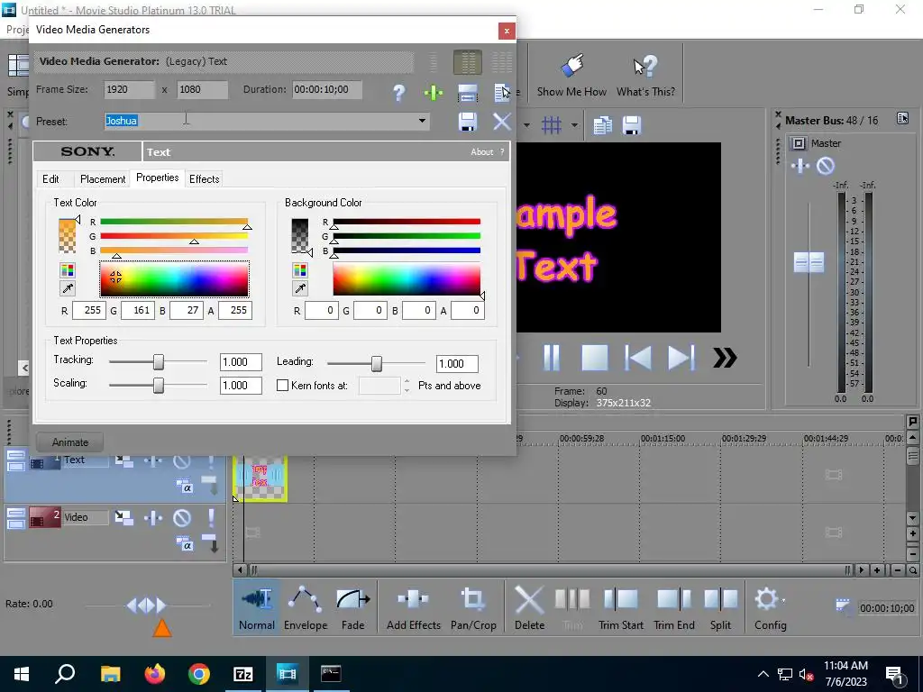Click the Text Color spectrum picker
The width and height of the screenshot is (923, 692).
tap(174, 279)
